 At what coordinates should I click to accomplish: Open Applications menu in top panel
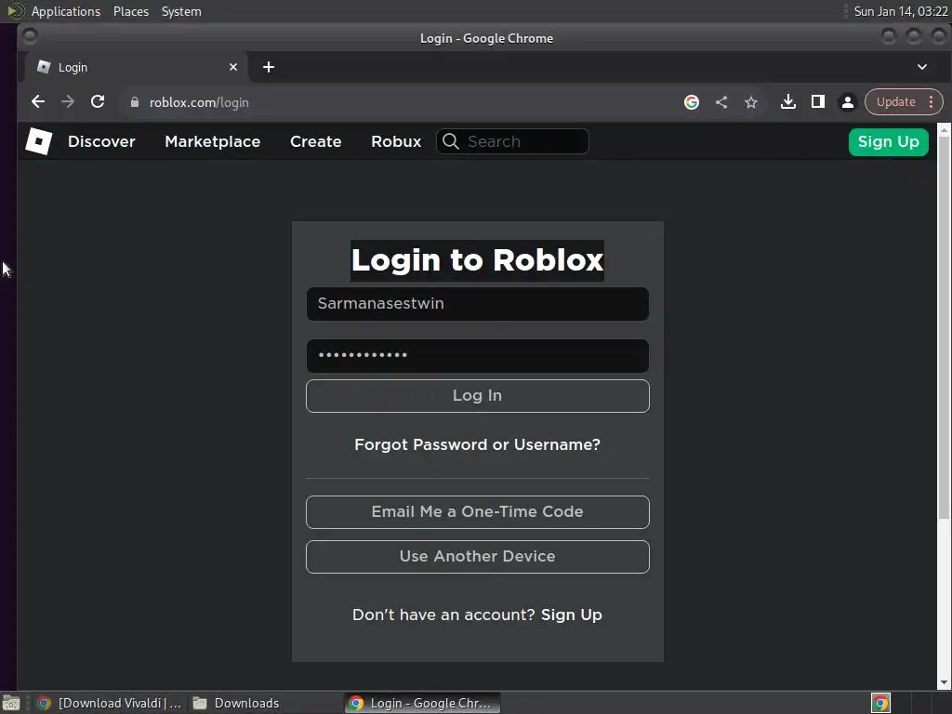coord(66,11)
